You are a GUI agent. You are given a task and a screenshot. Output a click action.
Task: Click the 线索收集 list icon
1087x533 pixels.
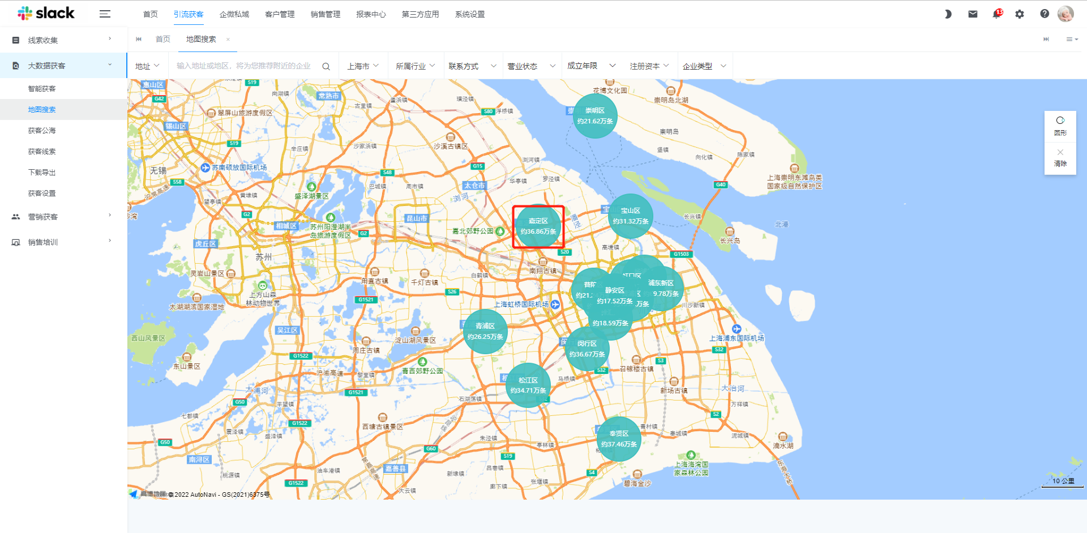[16, 40]
